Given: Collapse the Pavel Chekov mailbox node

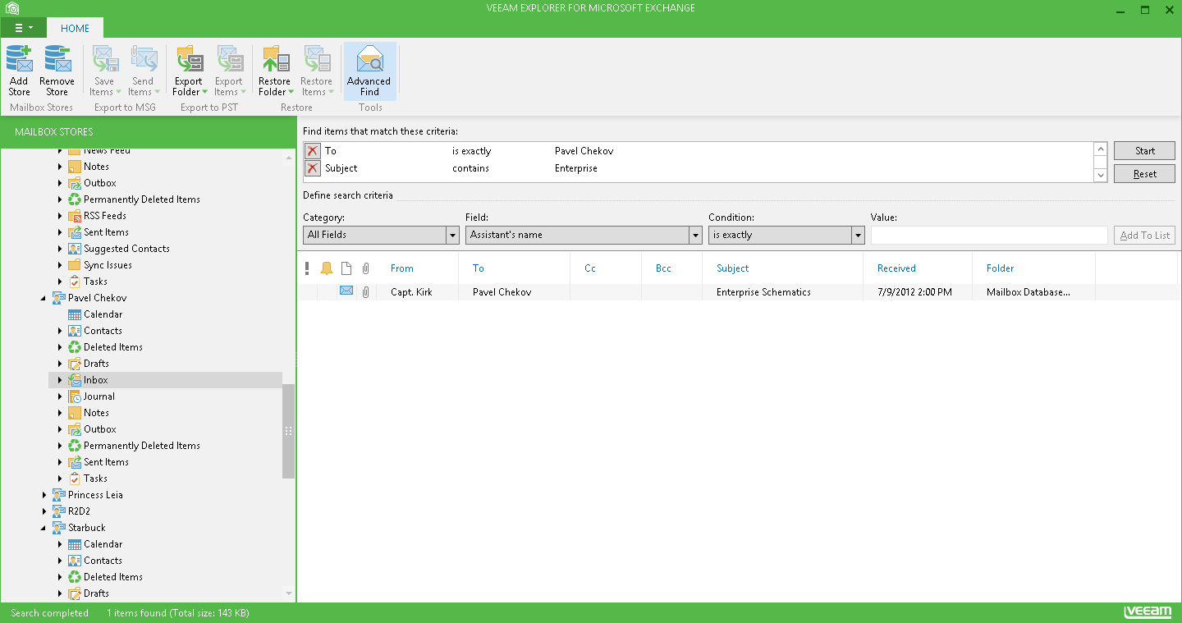Looking at the screenshot, I should 44,298.
